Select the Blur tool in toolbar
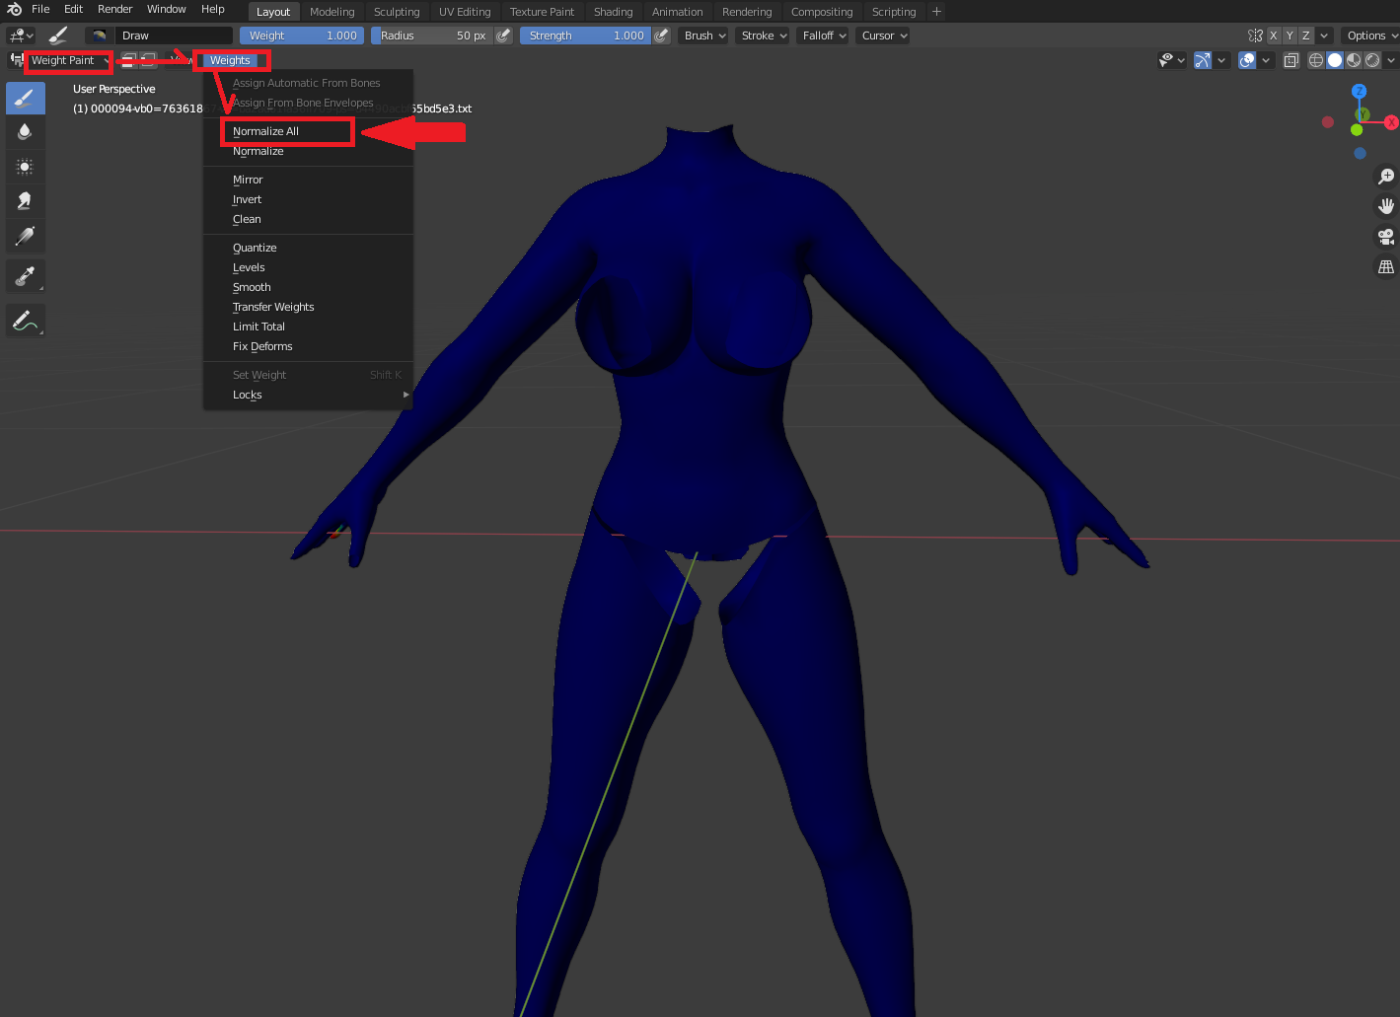The image size is (1400, 1017). click(x=25, y=131)
